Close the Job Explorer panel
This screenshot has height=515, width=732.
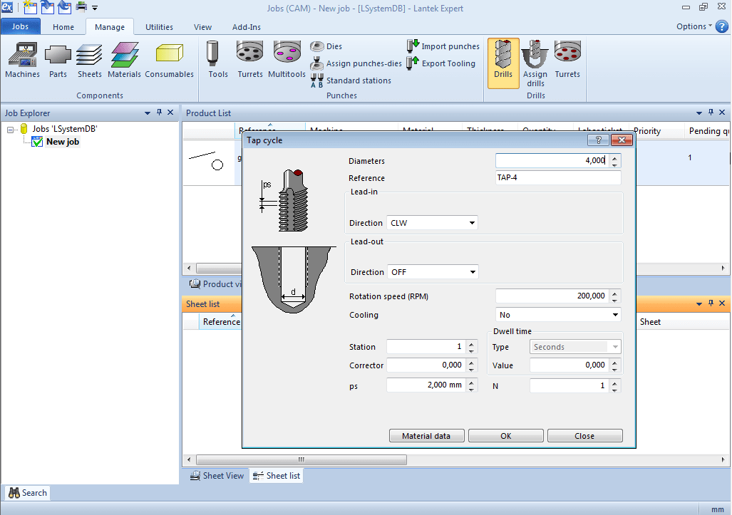(x=170, y=113)
